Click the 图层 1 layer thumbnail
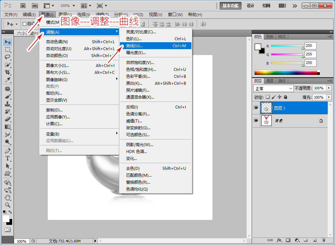335x245 pixels. [266, 108]
